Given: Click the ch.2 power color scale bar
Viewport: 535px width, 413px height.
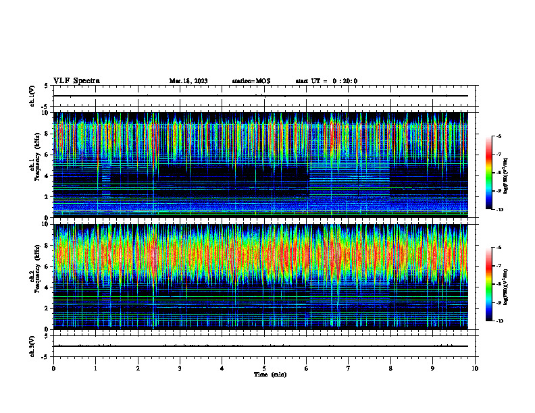Looking at the screenshot, I should point(489,284).
